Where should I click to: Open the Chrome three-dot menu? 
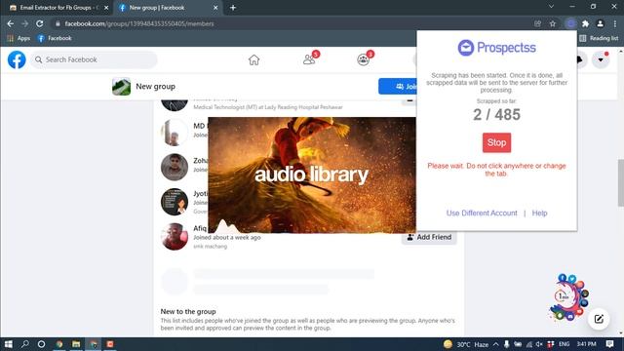tap(615, 23)
